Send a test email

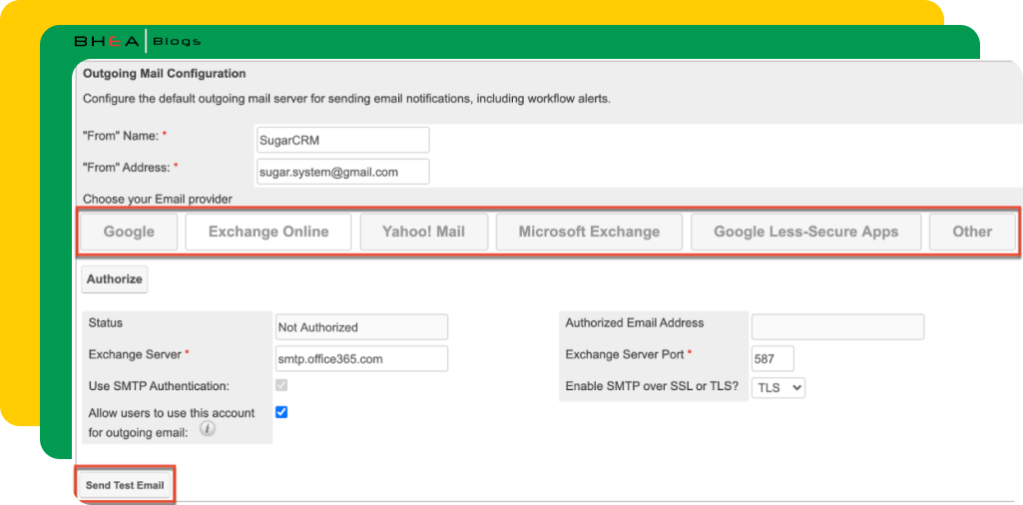(125, 485)
